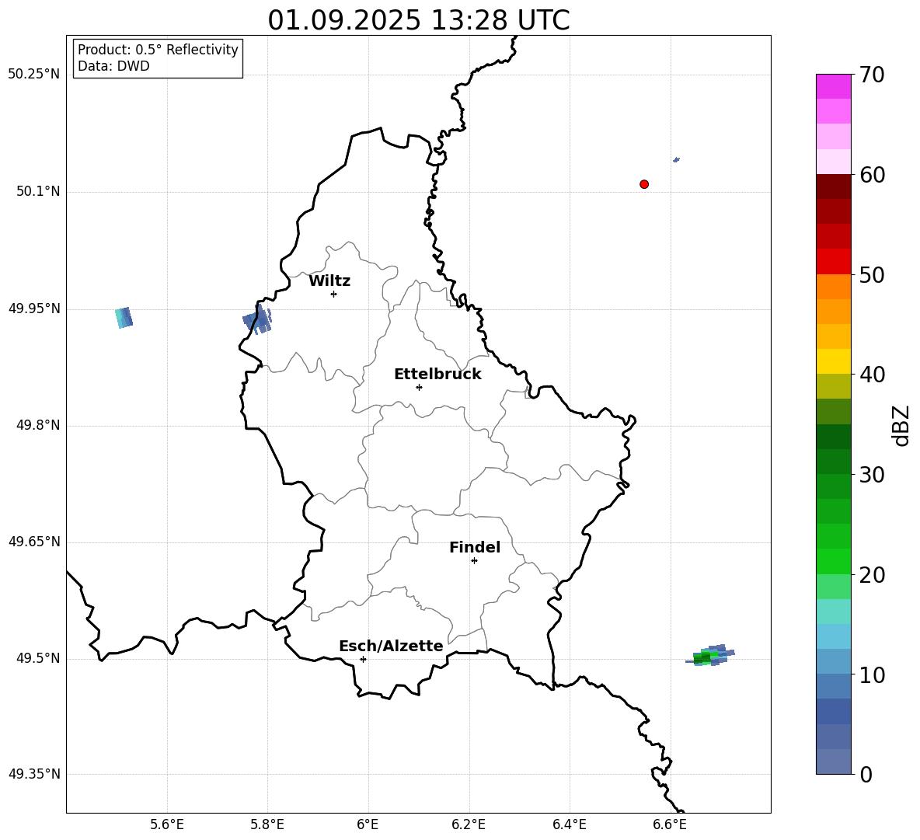Click the colorbar tick label 40
This screenshot has width=920, height=840.
(872, 375)
